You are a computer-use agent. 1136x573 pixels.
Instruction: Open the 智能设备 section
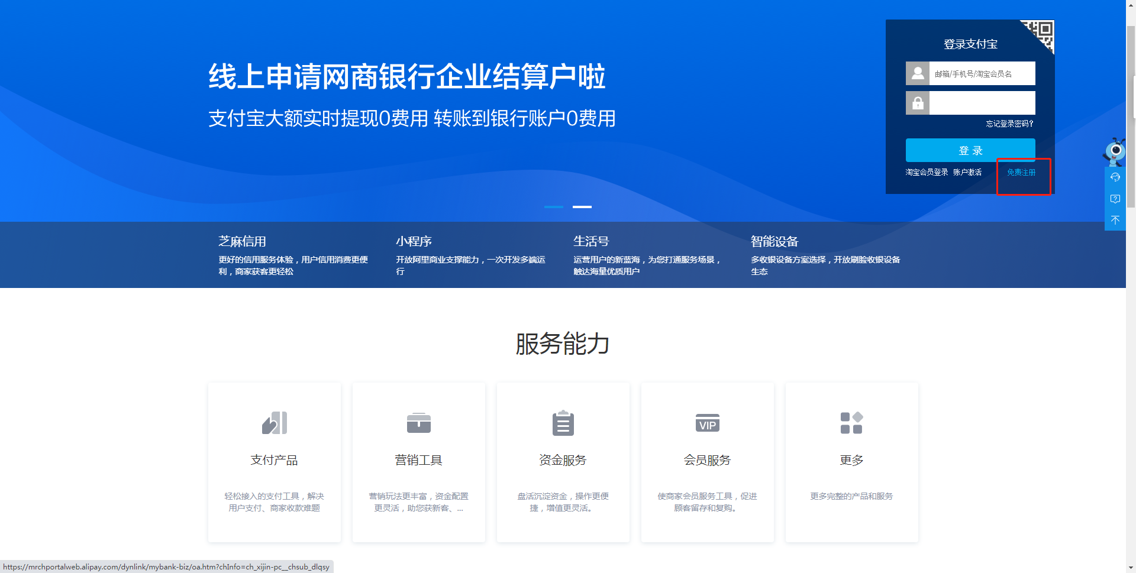click(774, 241)
